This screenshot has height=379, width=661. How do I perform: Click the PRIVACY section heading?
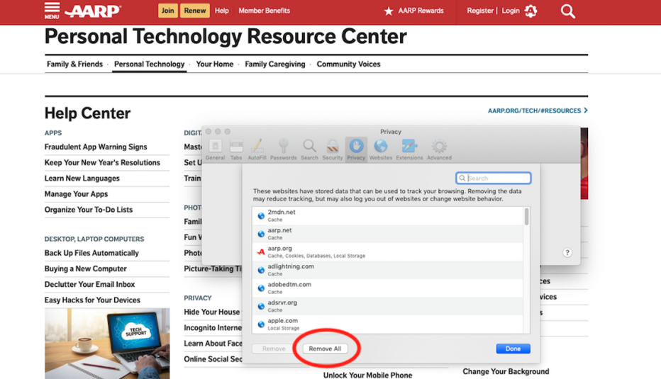pos(198,298)
